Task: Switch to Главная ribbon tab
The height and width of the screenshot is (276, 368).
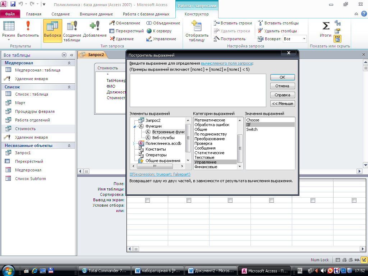Action: tap(33, 14)
